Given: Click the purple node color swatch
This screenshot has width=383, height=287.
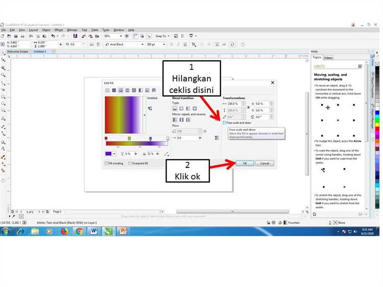Looking at the screenshot, I should 108,154.
